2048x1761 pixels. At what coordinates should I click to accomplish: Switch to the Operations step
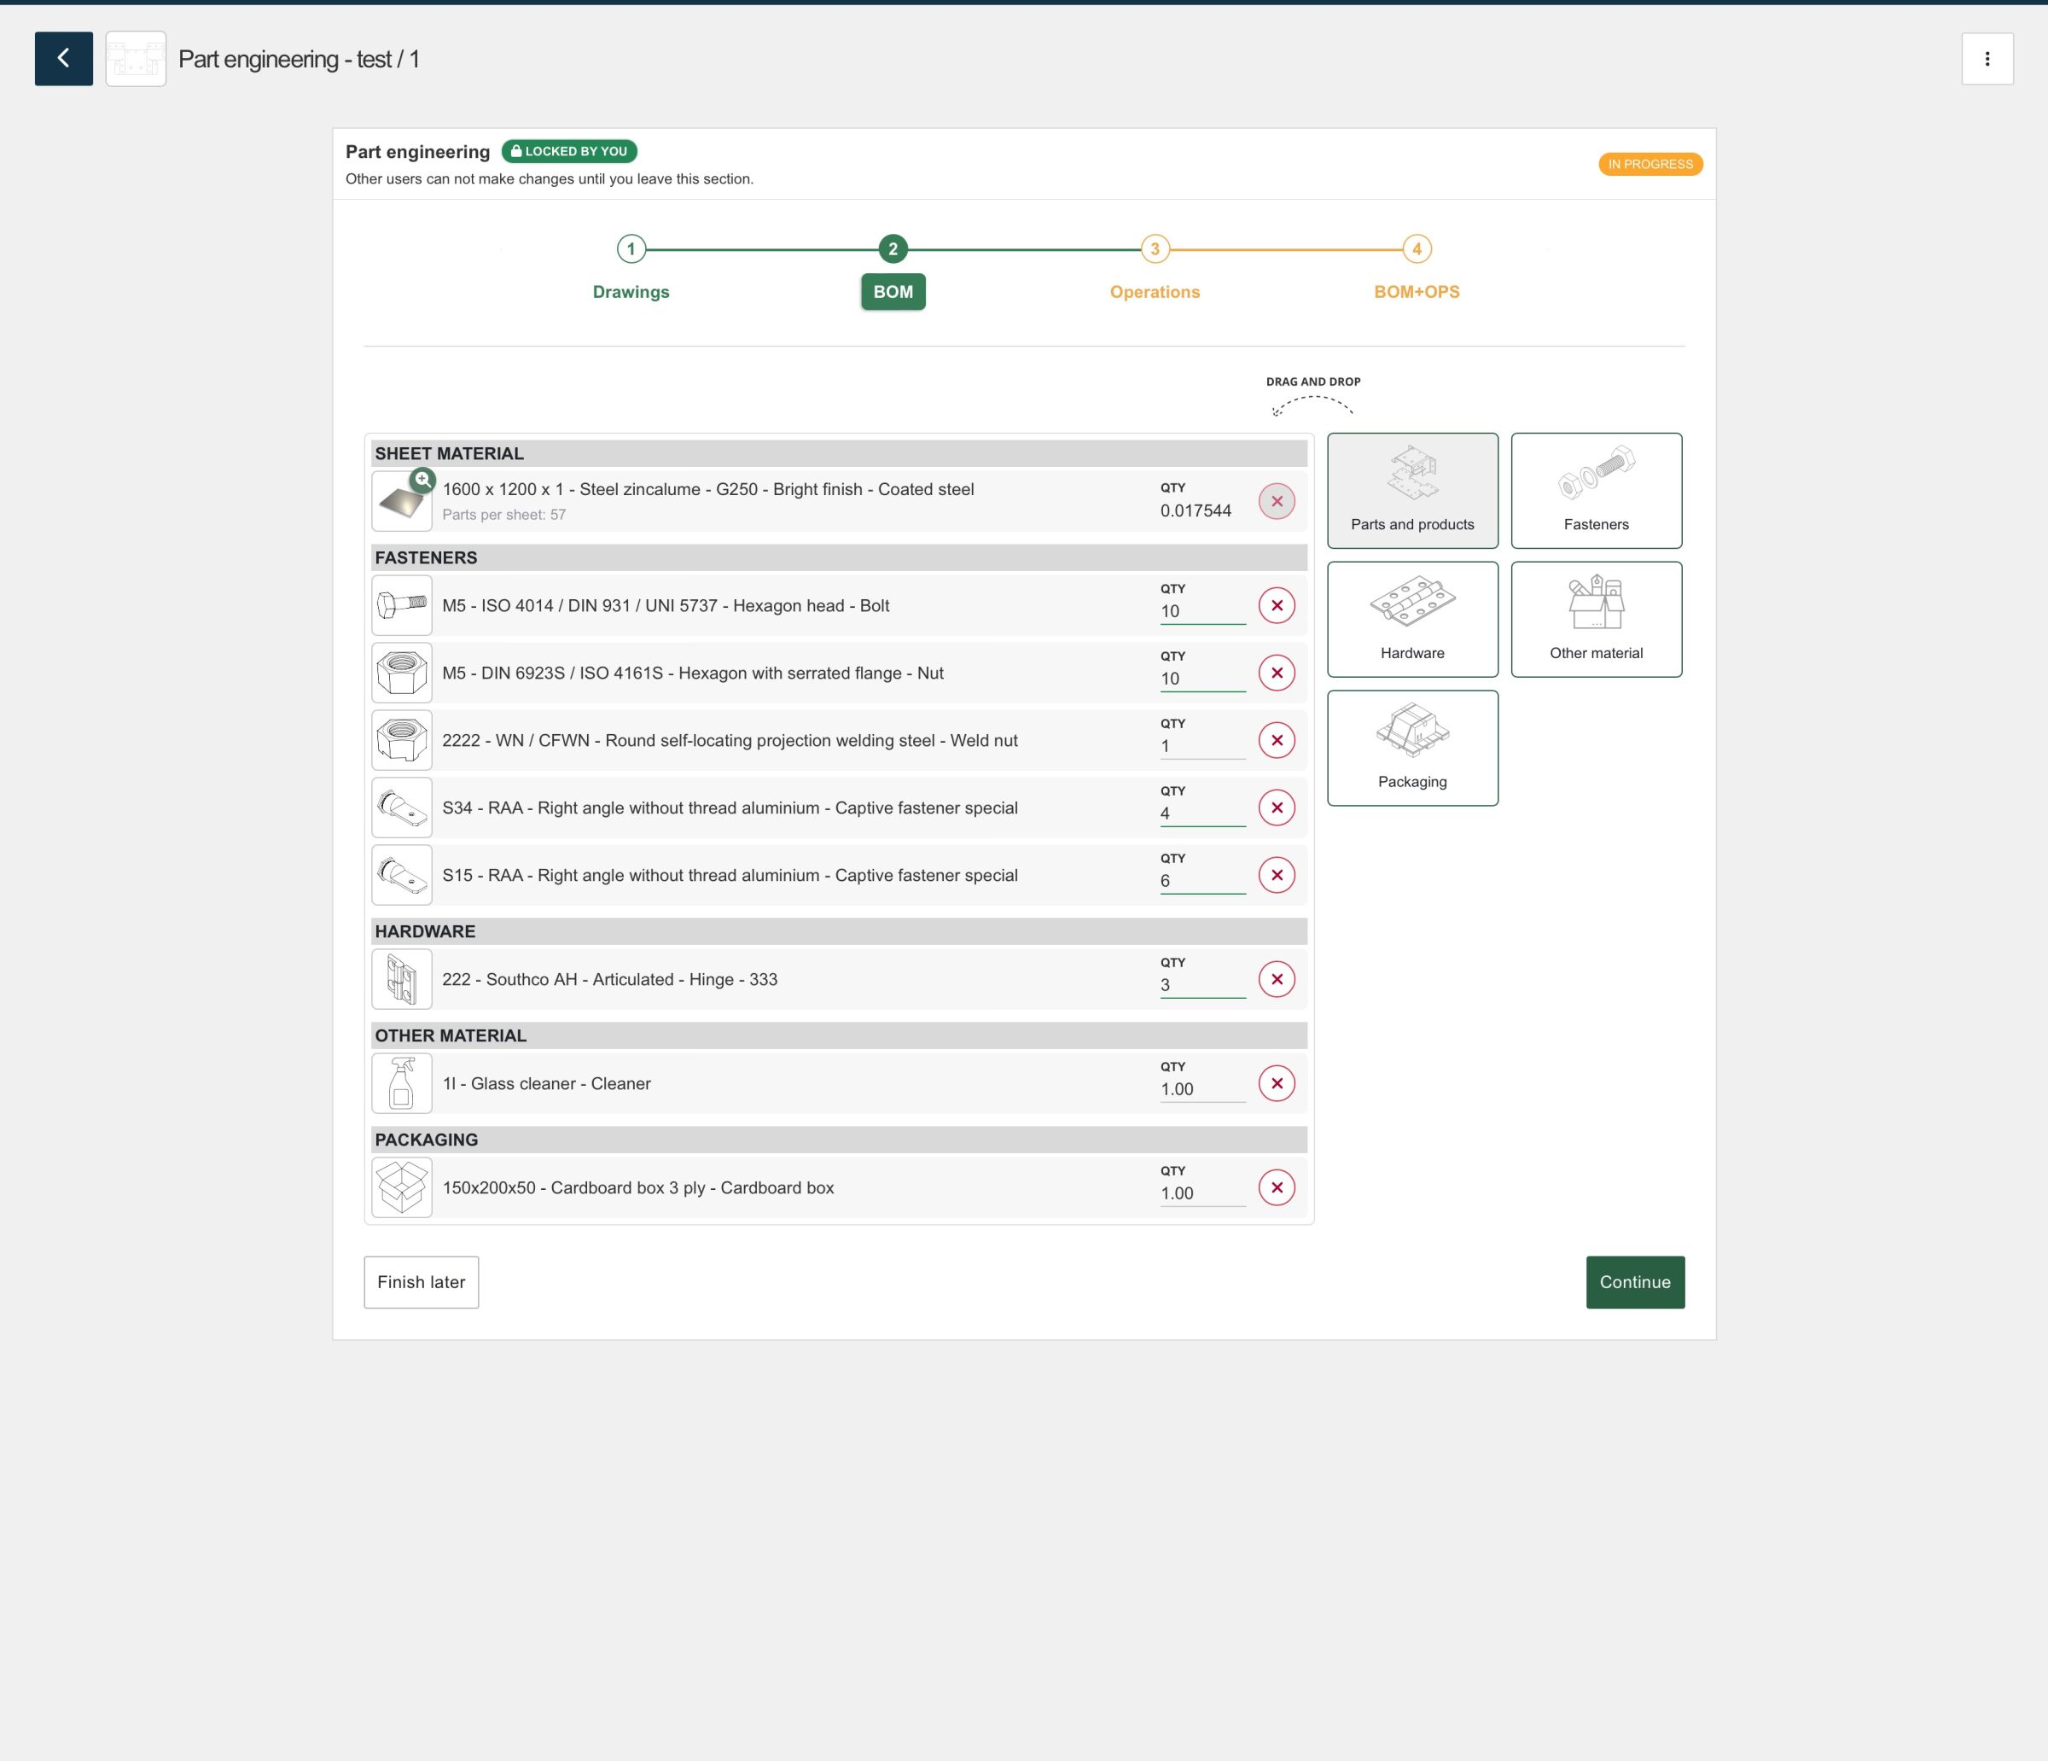tap(1154, 292)
